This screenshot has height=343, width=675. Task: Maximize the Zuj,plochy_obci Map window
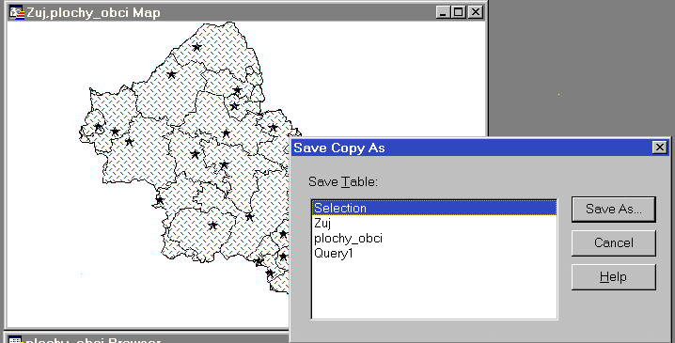[459, 12]
